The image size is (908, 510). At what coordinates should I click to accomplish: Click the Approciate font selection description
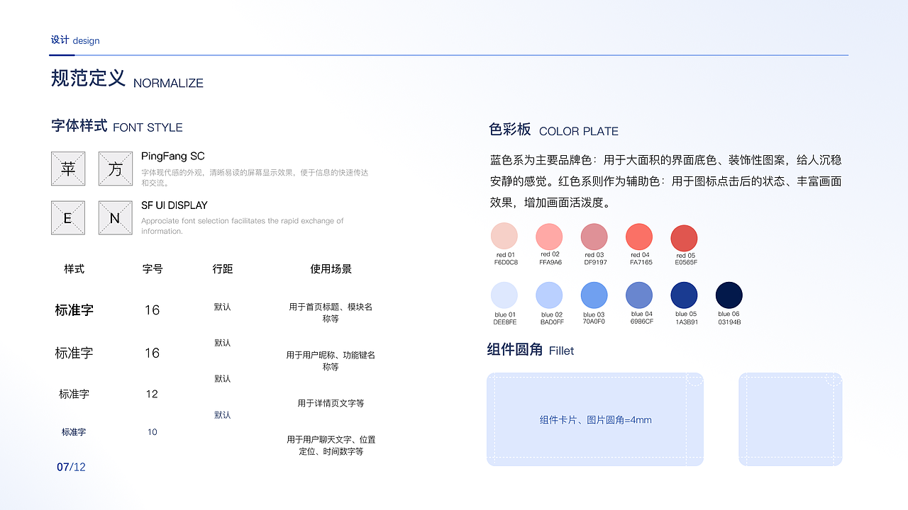(x=242, y=226)
